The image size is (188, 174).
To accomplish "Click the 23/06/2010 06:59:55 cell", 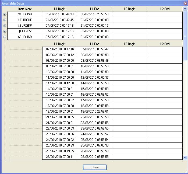I will point(95,128).
